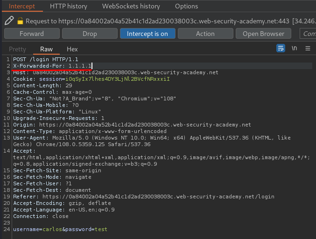This screenshot has width=316, height=239.
Task: Click the Accept-Language header line
Action: (64, 210)
